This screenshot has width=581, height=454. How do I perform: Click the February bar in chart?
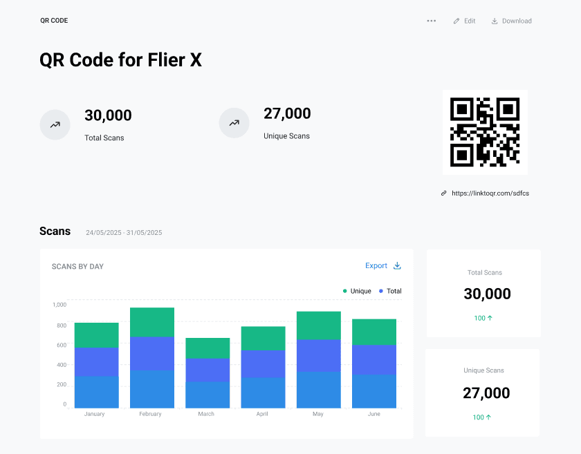pyautogui.click(x=152, y=358)
